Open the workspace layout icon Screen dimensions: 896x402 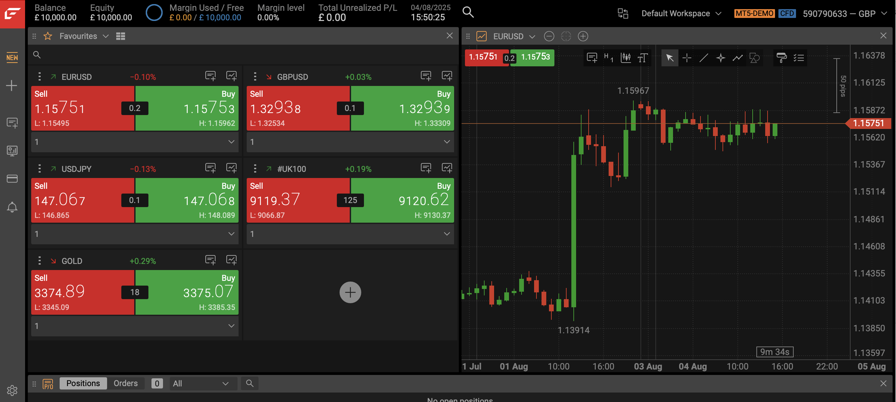[x=623, y=14]
